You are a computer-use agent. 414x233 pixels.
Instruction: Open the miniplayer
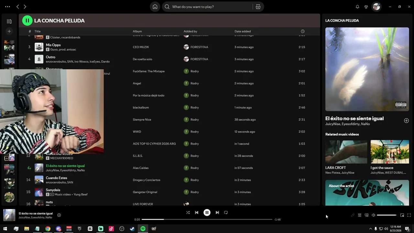[x=402, y=215]
